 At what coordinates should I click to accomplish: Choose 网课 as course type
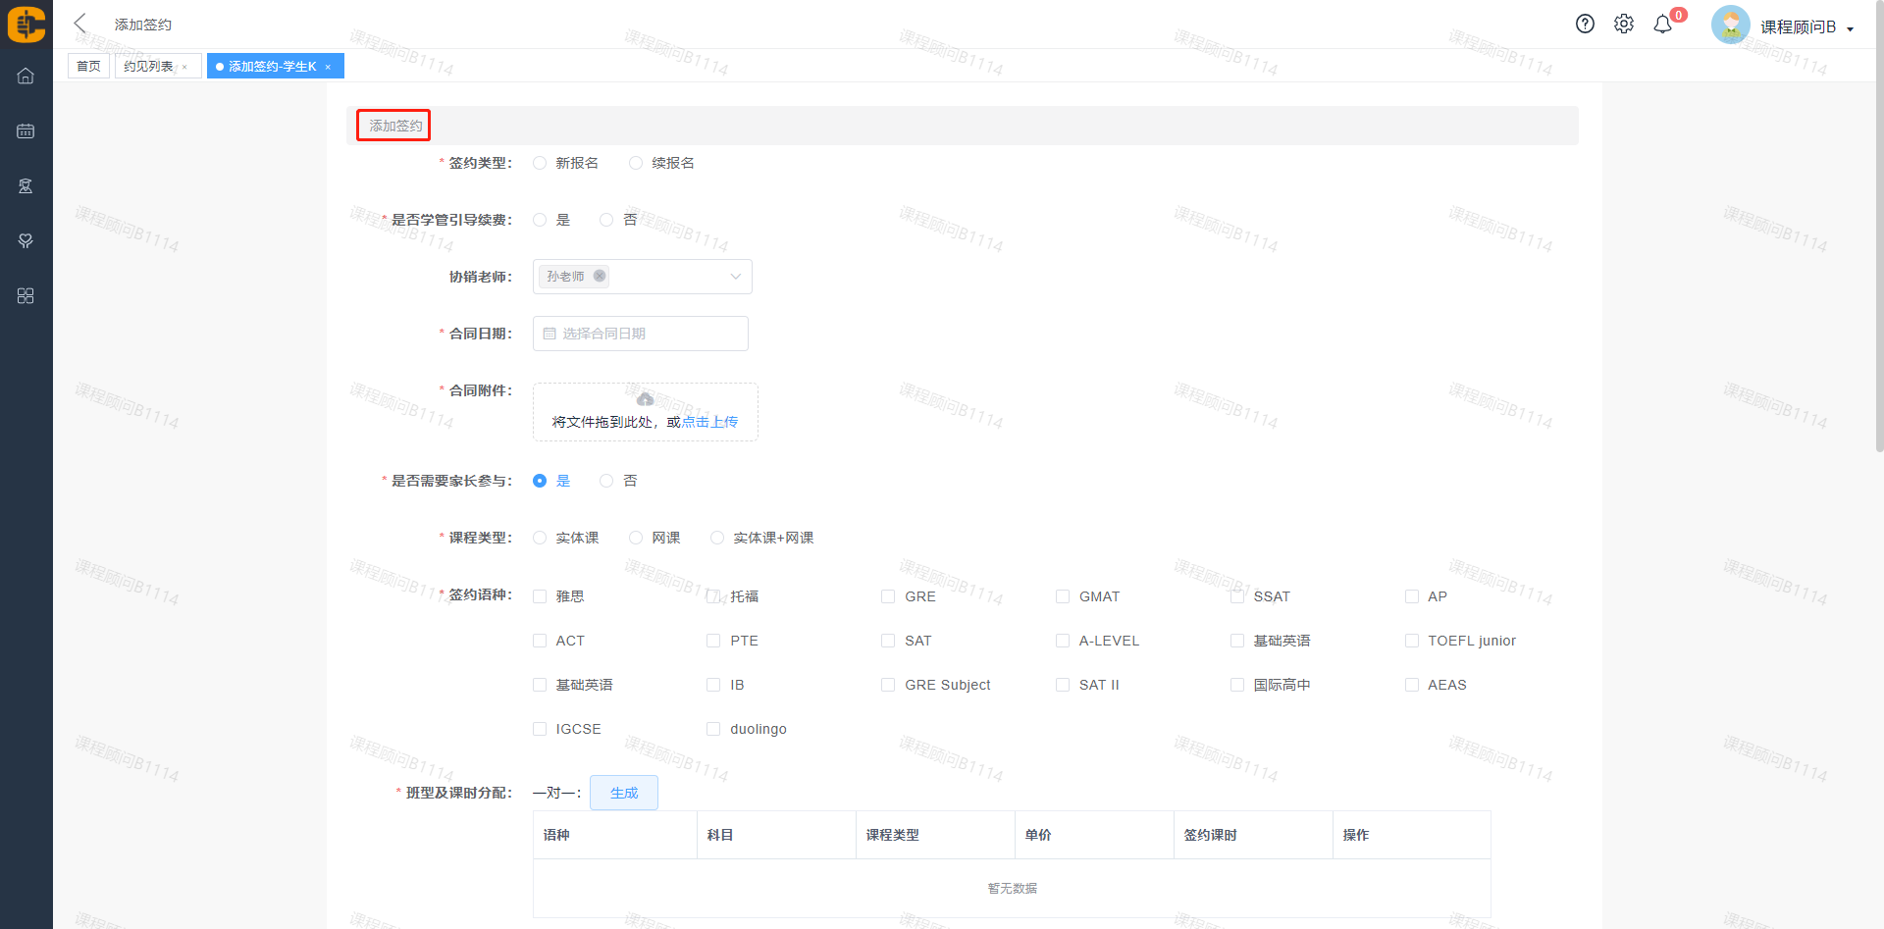click(636, 538)
